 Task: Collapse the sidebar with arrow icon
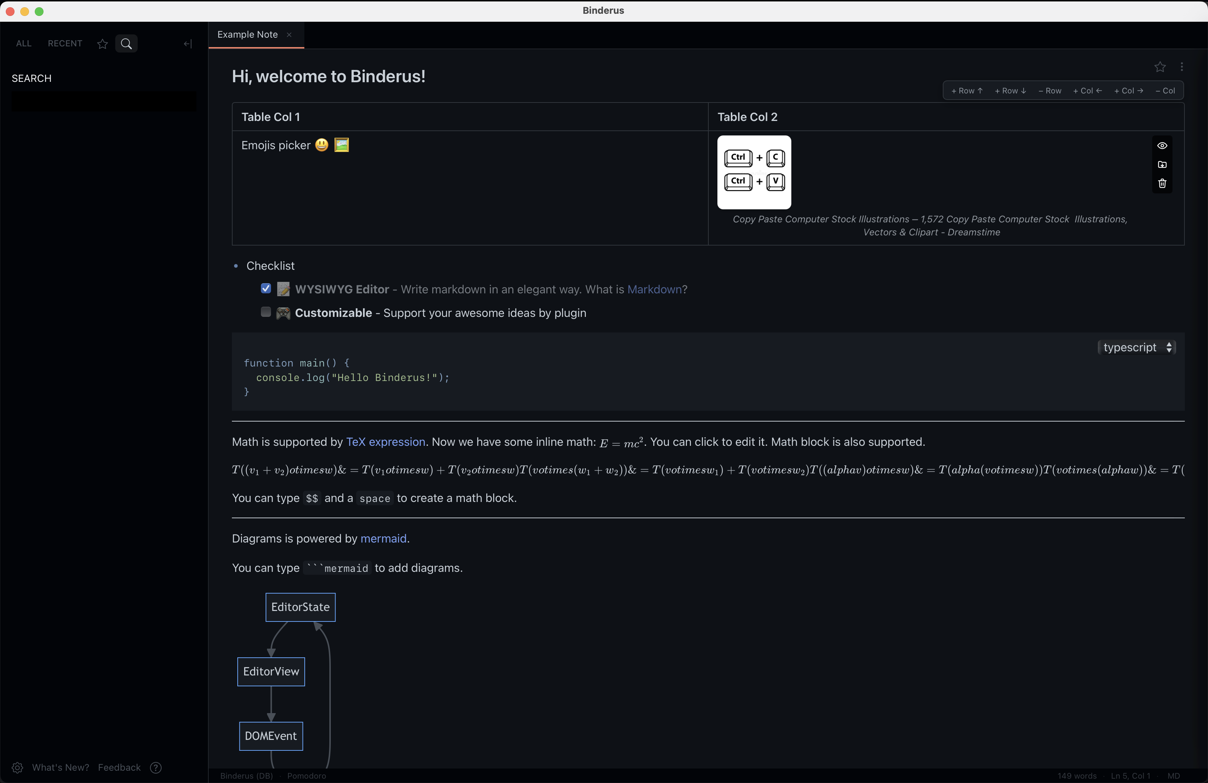[x=188, y=44]
